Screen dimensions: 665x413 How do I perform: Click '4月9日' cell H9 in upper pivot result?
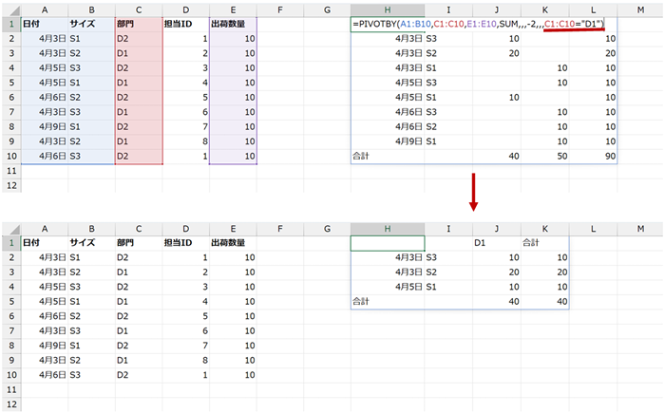[x=388, y=141]
